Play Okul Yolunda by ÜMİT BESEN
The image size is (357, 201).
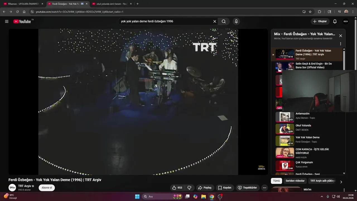307,129
